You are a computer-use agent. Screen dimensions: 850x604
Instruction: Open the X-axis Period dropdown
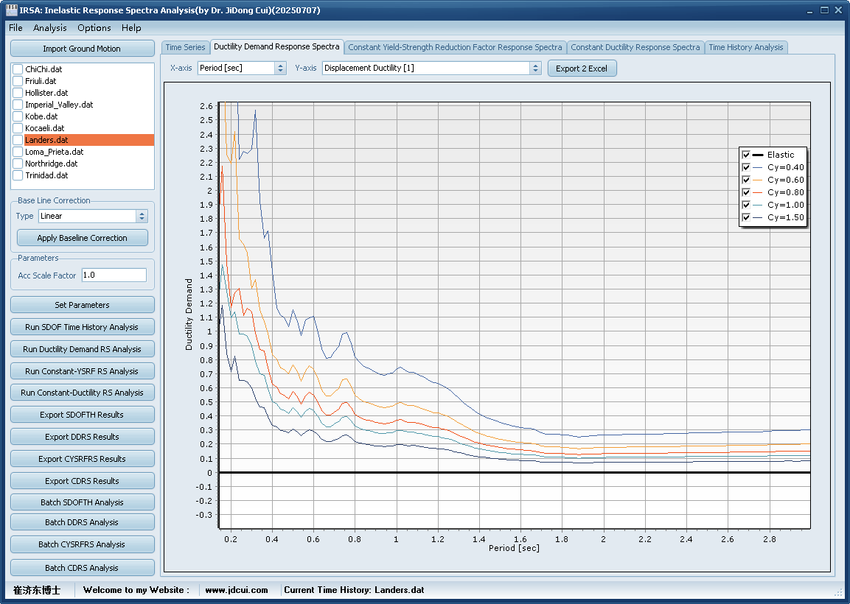tap(280, 68)
